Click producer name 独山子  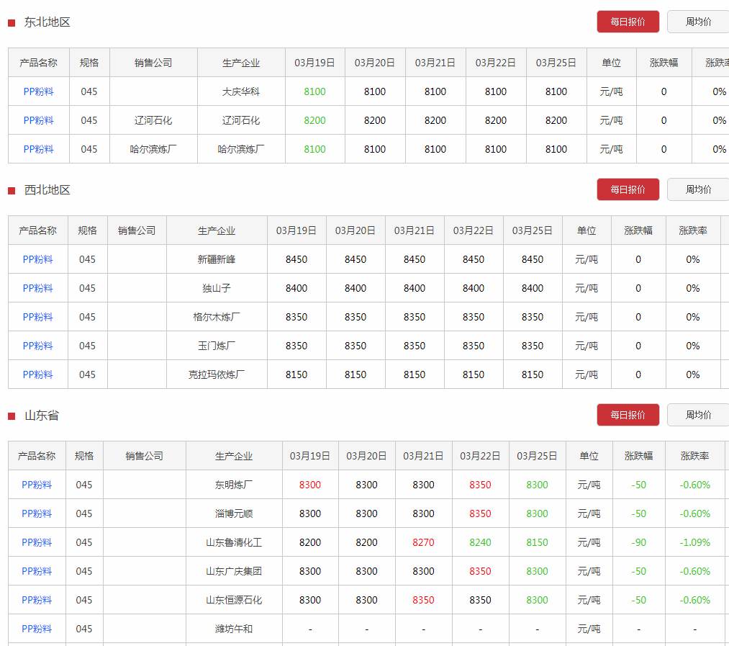point(216,288)
